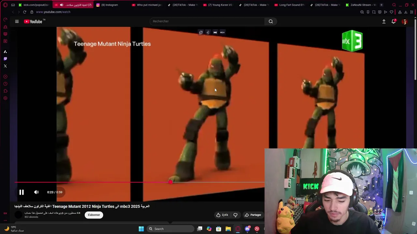Open browser downloads icon
Viewport: 417px width, 234px height.
tap(406, 12)
